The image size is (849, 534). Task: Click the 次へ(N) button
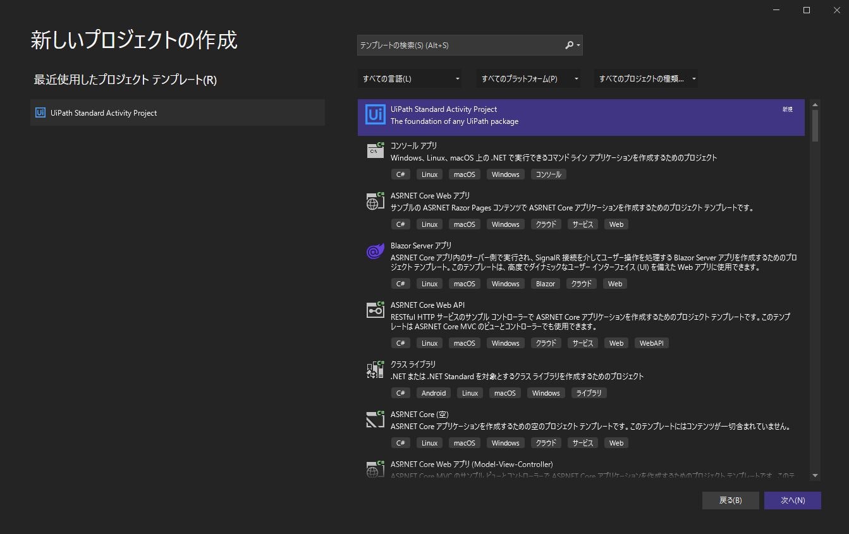tap(793, 501)
